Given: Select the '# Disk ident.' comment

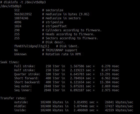Looking at the screenshot, I should pyautogui.click(x=67, y=46).
